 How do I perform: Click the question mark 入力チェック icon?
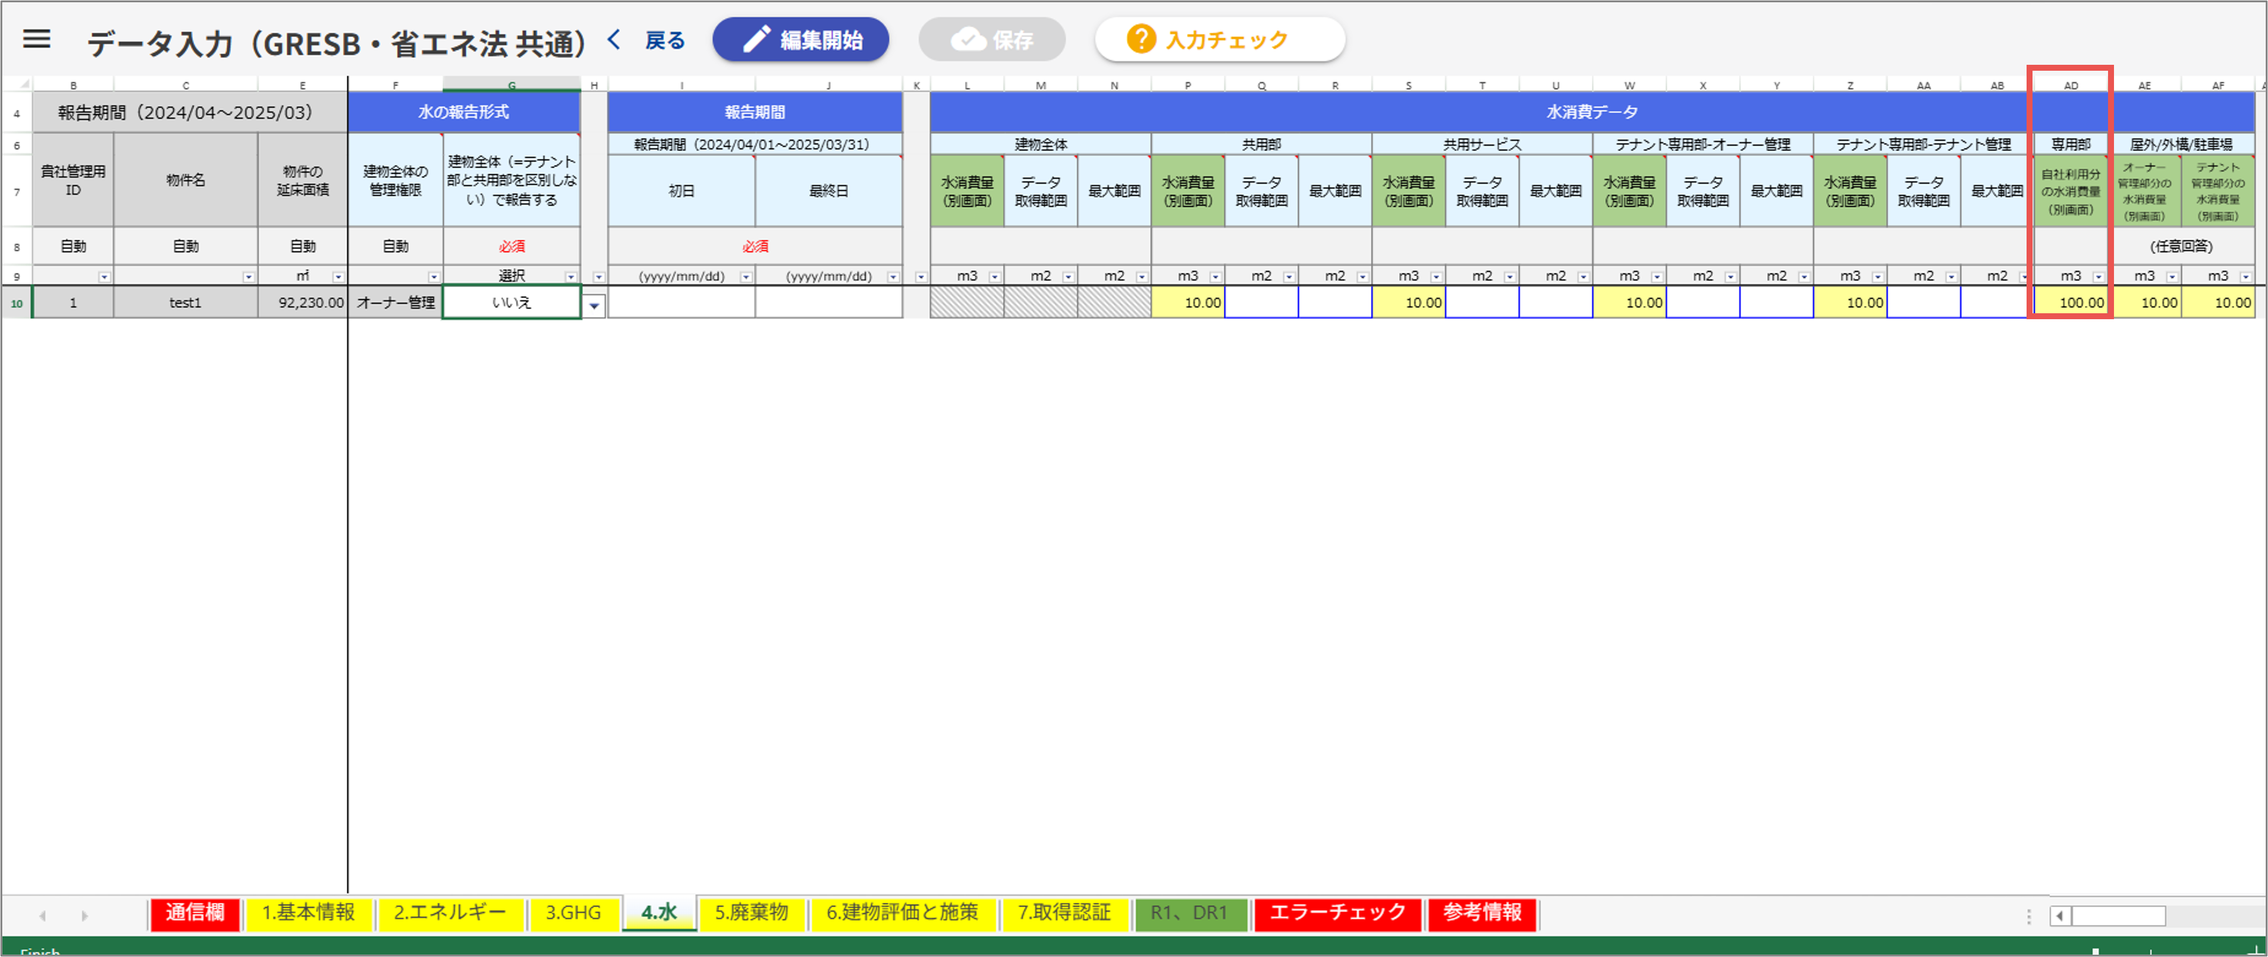point(1141,40)
